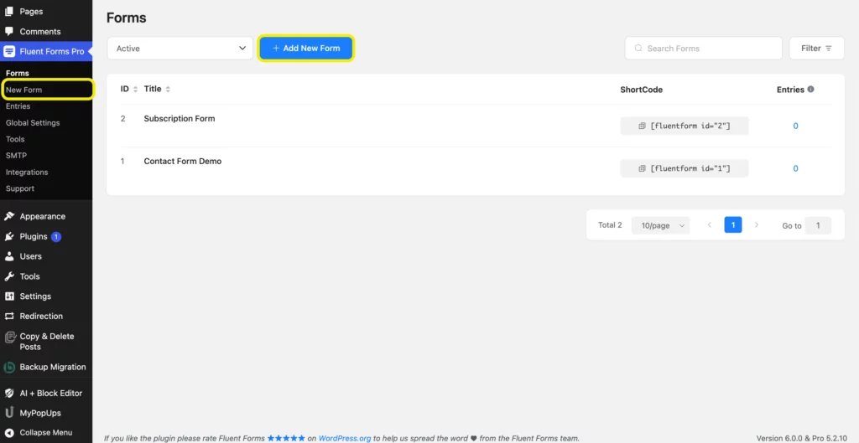Click the Fluent Forms Pro logo icon
Screen dimensions: 859x443
[x=9, y=51]
